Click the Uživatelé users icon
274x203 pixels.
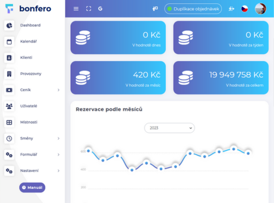(x=9, y=106)
